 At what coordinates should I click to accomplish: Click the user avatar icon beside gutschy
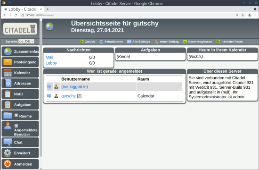point(56,96)
